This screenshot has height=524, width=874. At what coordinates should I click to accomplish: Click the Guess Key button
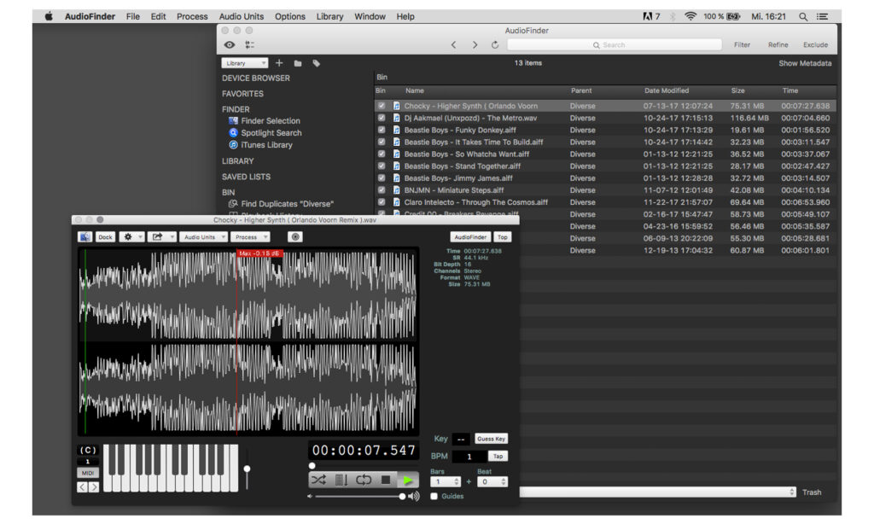[x=491, y=439]
